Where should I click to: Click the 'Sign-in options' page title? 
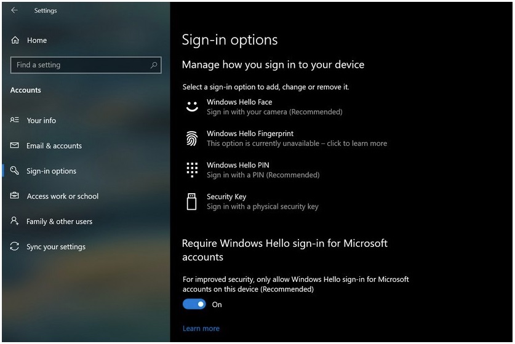pyautogui.click(x=230, y=40)
